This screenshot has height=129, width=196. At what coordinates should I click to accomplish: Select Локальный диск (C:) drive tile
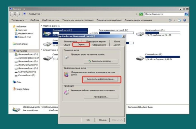(x=65, y=33)
